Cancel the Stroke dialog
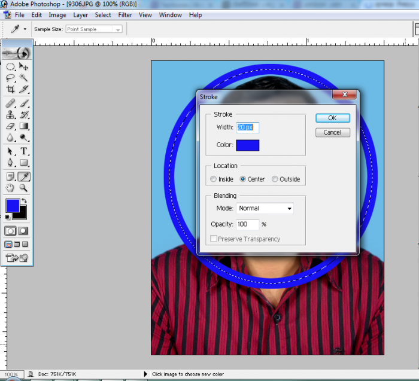Screen dimensions: 419x381 coord(332,132)
